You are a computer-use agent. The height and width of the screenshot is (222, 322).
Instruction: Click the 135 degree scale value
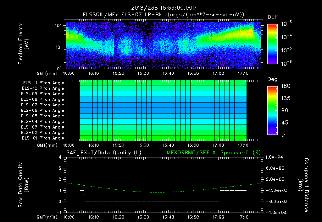point(286,98)
